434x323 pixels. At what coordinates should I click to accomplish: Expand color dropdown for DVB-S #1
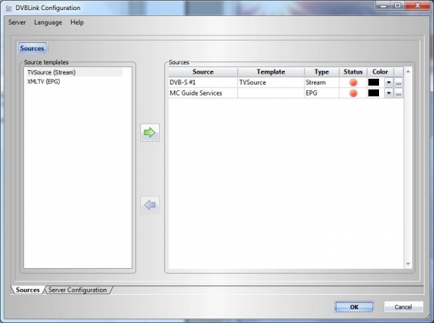pos(388,82)
